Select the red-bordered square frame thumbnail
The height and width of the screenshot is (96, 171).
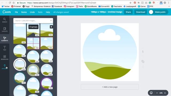coord(47,43)
